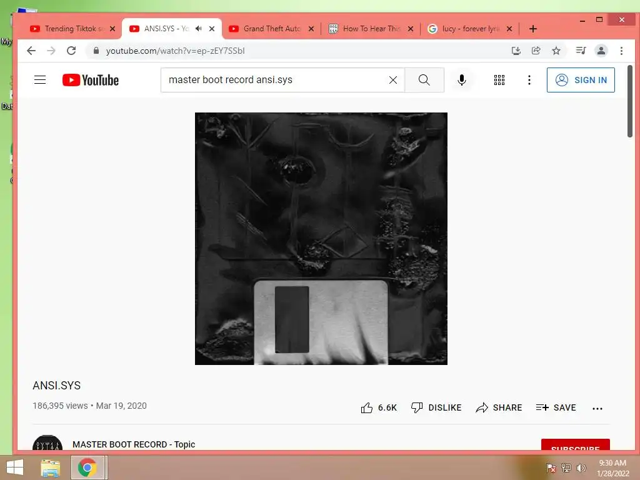This screenshot has height=480, width=640.
Task: Open the Windows Start button
Action: point(15,467)
